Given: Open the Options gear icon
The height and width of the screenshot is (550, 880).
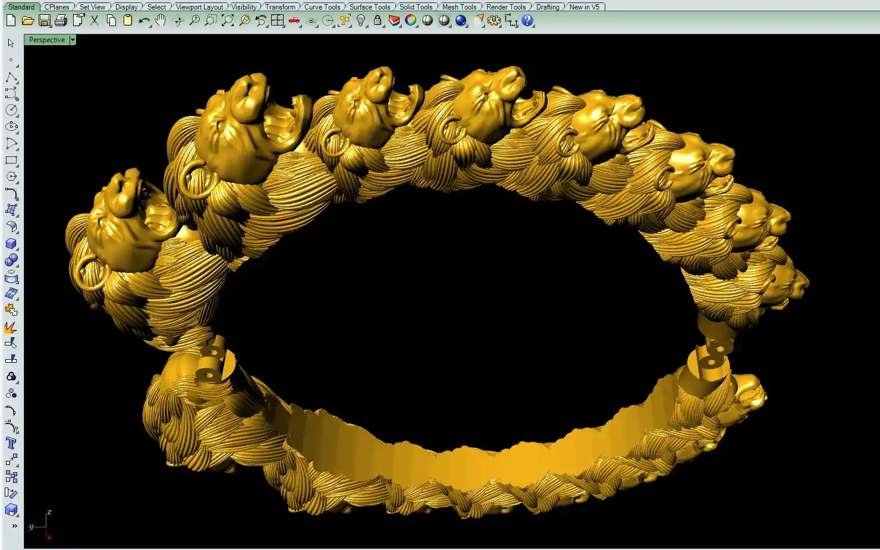Looking at the screenshot, I should (494, 21).
